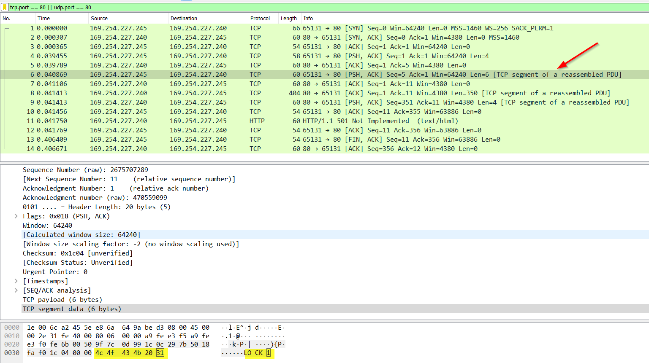The height and width of the screenshot is (363, 649).
Task: Click hex offset 0030 in bytes pane
Action: tap(12, 353)
